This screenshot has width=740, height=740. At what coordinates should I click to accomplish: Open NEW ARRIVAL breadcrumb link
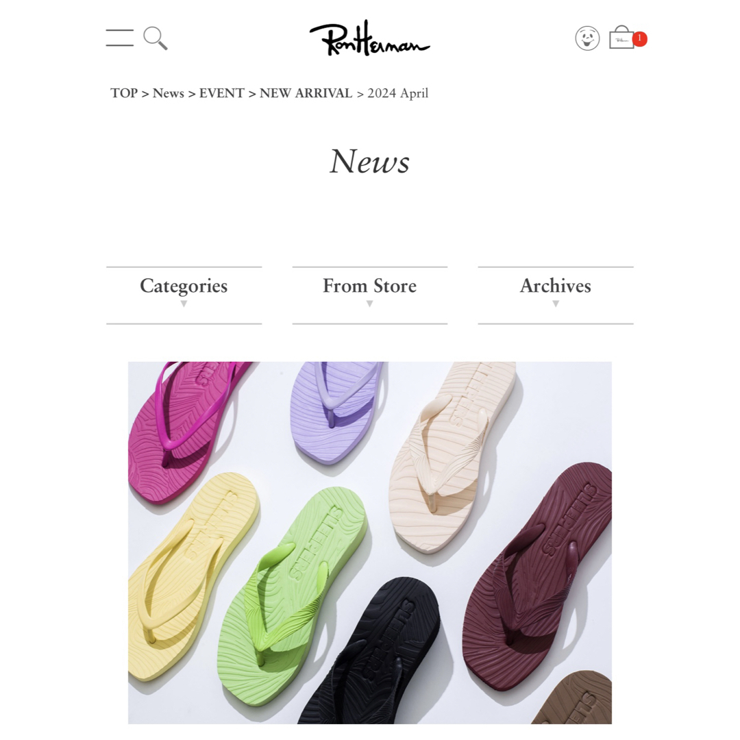click(306, 93)
